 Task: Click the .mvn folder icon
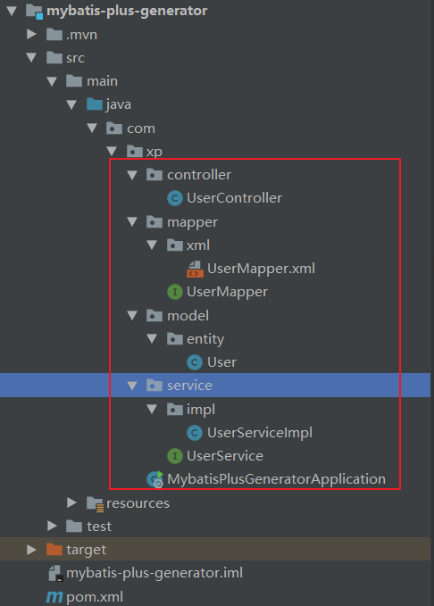54,35
